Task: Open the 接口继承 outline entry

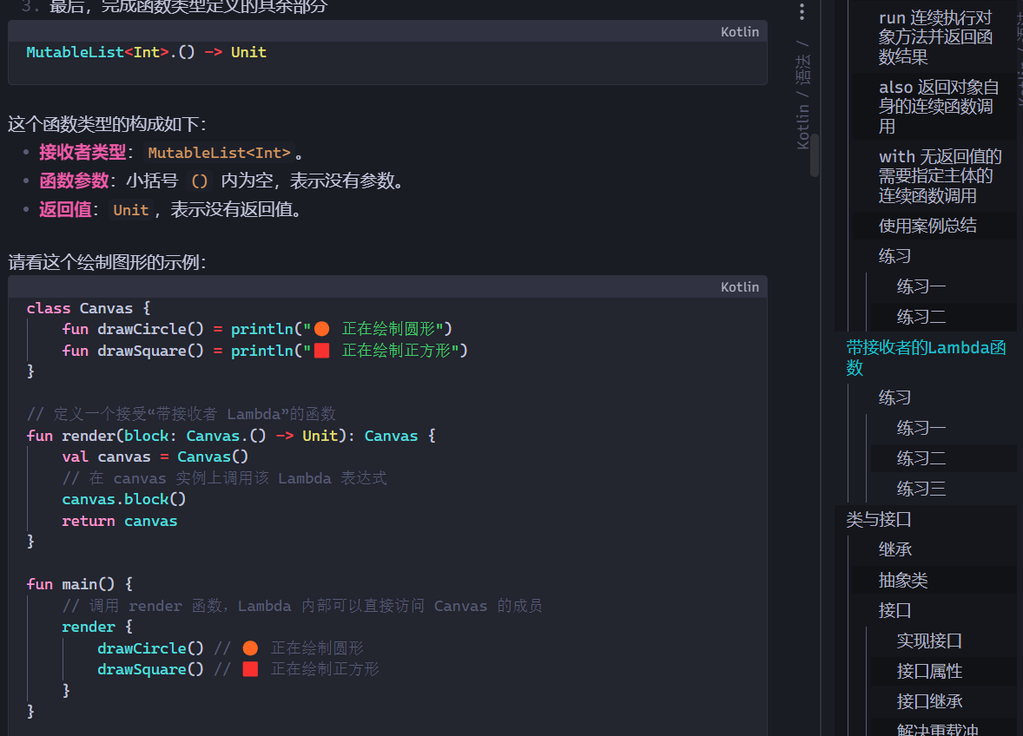Action: coord(929,701)
